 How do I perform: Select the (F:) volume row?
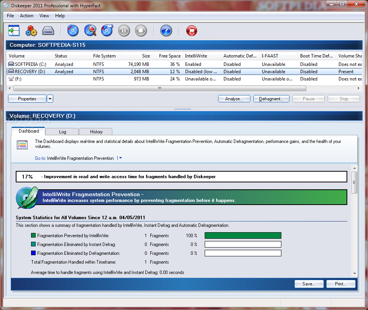[x=184, y=79]
